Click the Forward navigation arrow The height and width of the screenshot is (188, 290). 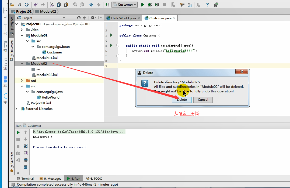(x=99, y=5)
